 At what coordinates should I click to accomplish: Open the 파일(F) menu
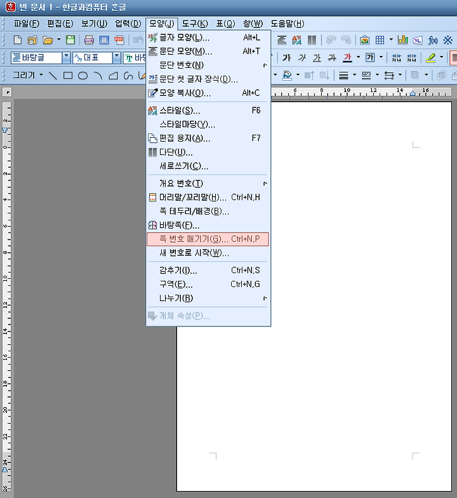(27, 24)
